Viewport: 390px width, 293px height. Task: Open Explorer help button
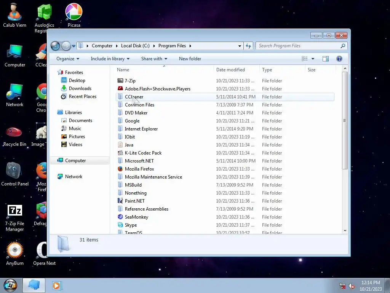click(x=339, y=59)
